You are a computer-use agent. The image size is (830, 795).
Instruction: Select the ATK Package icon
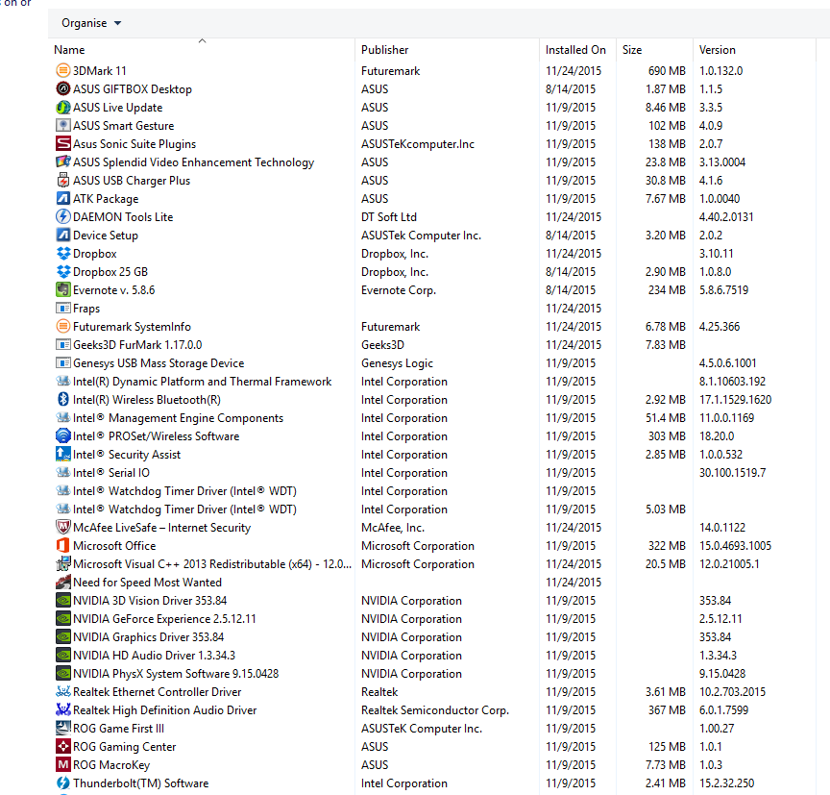(63, 199)
